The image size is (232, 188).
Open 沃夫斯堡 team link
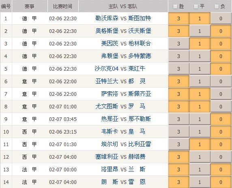pos(140,31)
